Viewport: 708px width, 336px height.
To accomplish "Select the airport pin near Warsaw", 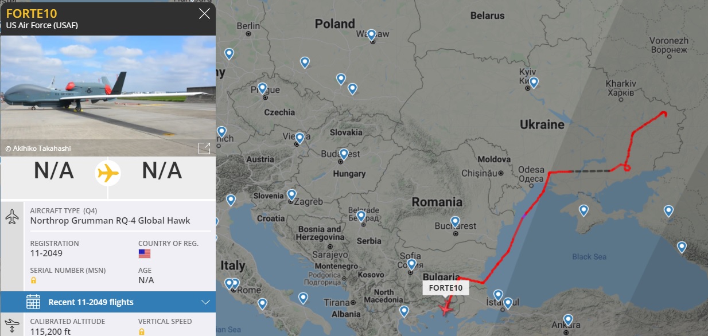I will click(x=372, y=36).
